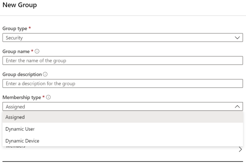246x164 pixels.
Task: Expand the Group type chevron arrow
Action: 237,38
